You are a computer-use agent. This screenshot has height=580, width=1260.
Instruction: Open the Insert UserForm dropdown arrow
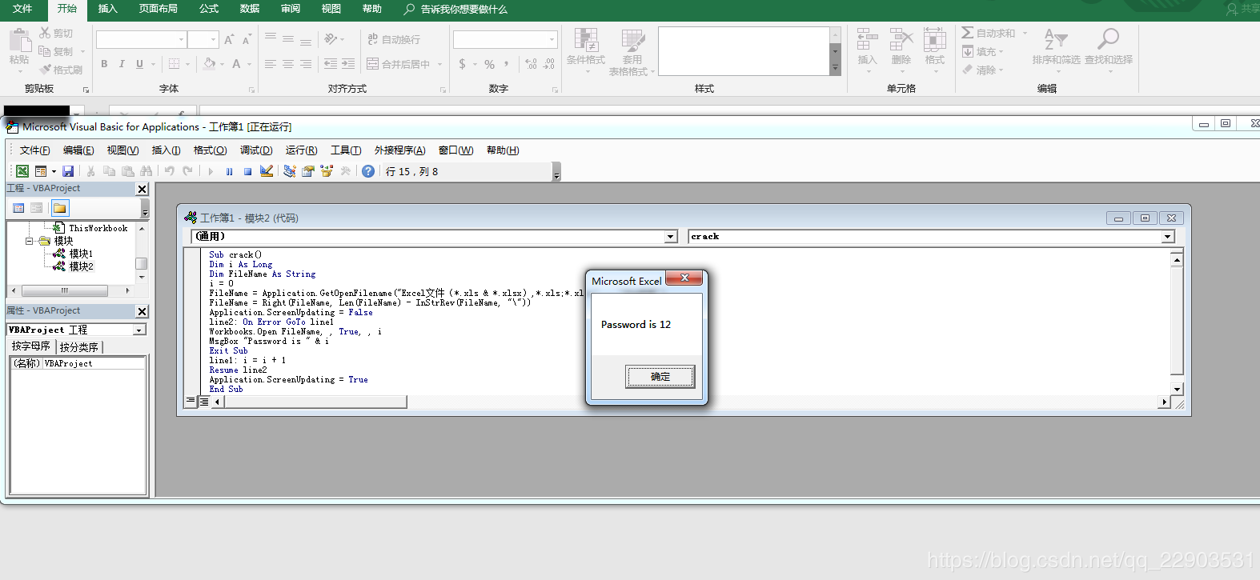(54, 171)
